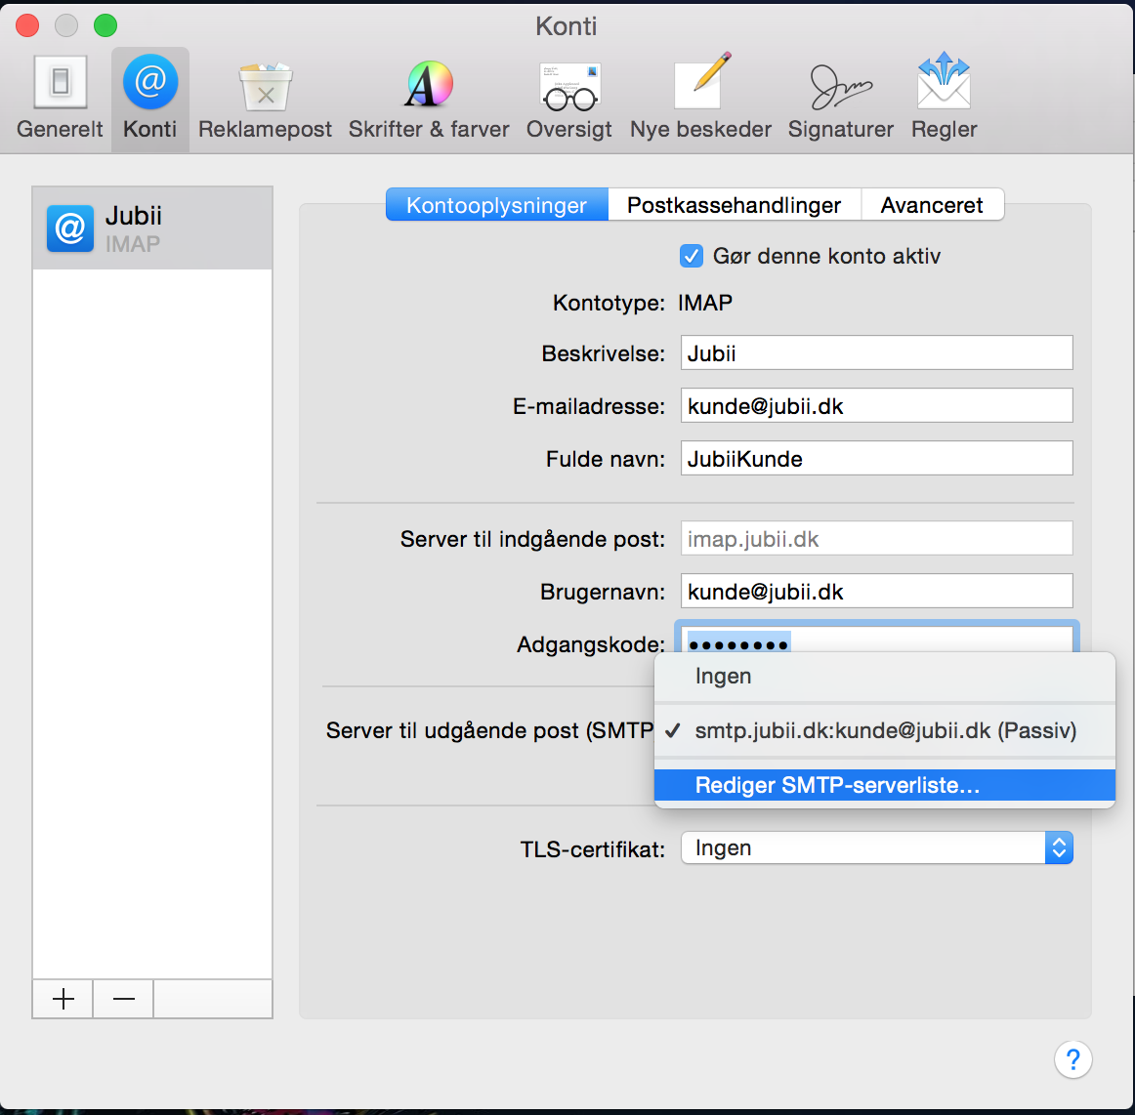Select smtp.jubii.dk:kunde@jubii.dk (Passiv) menu entry
Image resolution: width=1135 pixels, height=1115 pixels.
coord(885,730)
